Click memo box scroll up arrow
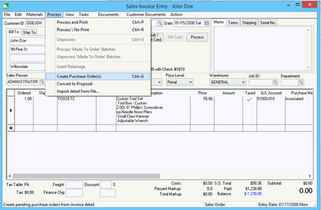Image resolution: width=321 pixels, height=210 pixels. pyautogui.click(x=308, y=30)
